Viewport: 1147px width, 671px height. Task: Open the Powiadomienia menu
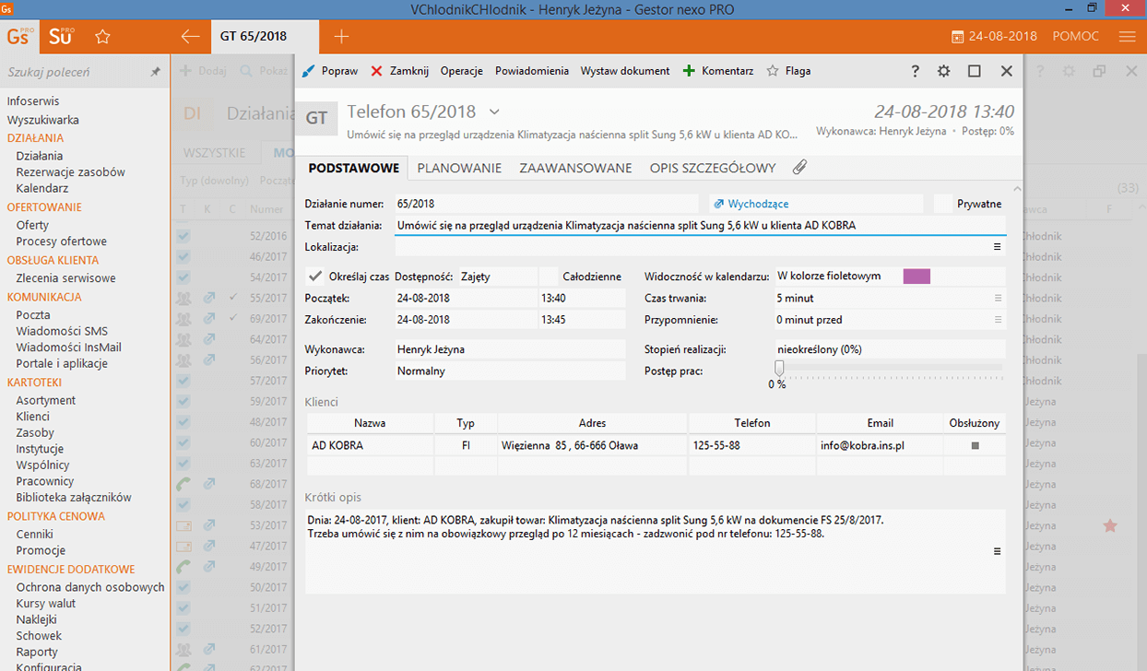pos(532,71)
